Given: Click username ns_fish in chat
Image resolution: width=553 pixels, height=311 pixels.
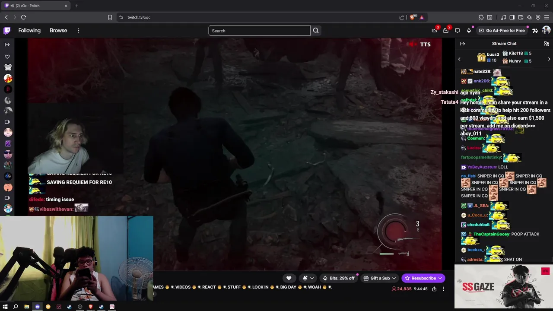Looking at the screenshot, I should (x=468, y=176).
